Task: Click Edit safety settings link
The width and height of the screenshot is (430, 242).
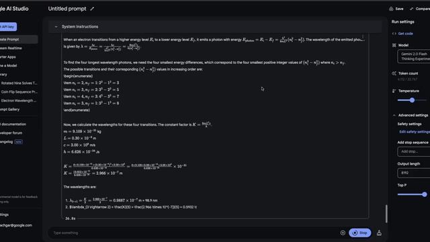Action: [415, 132]
